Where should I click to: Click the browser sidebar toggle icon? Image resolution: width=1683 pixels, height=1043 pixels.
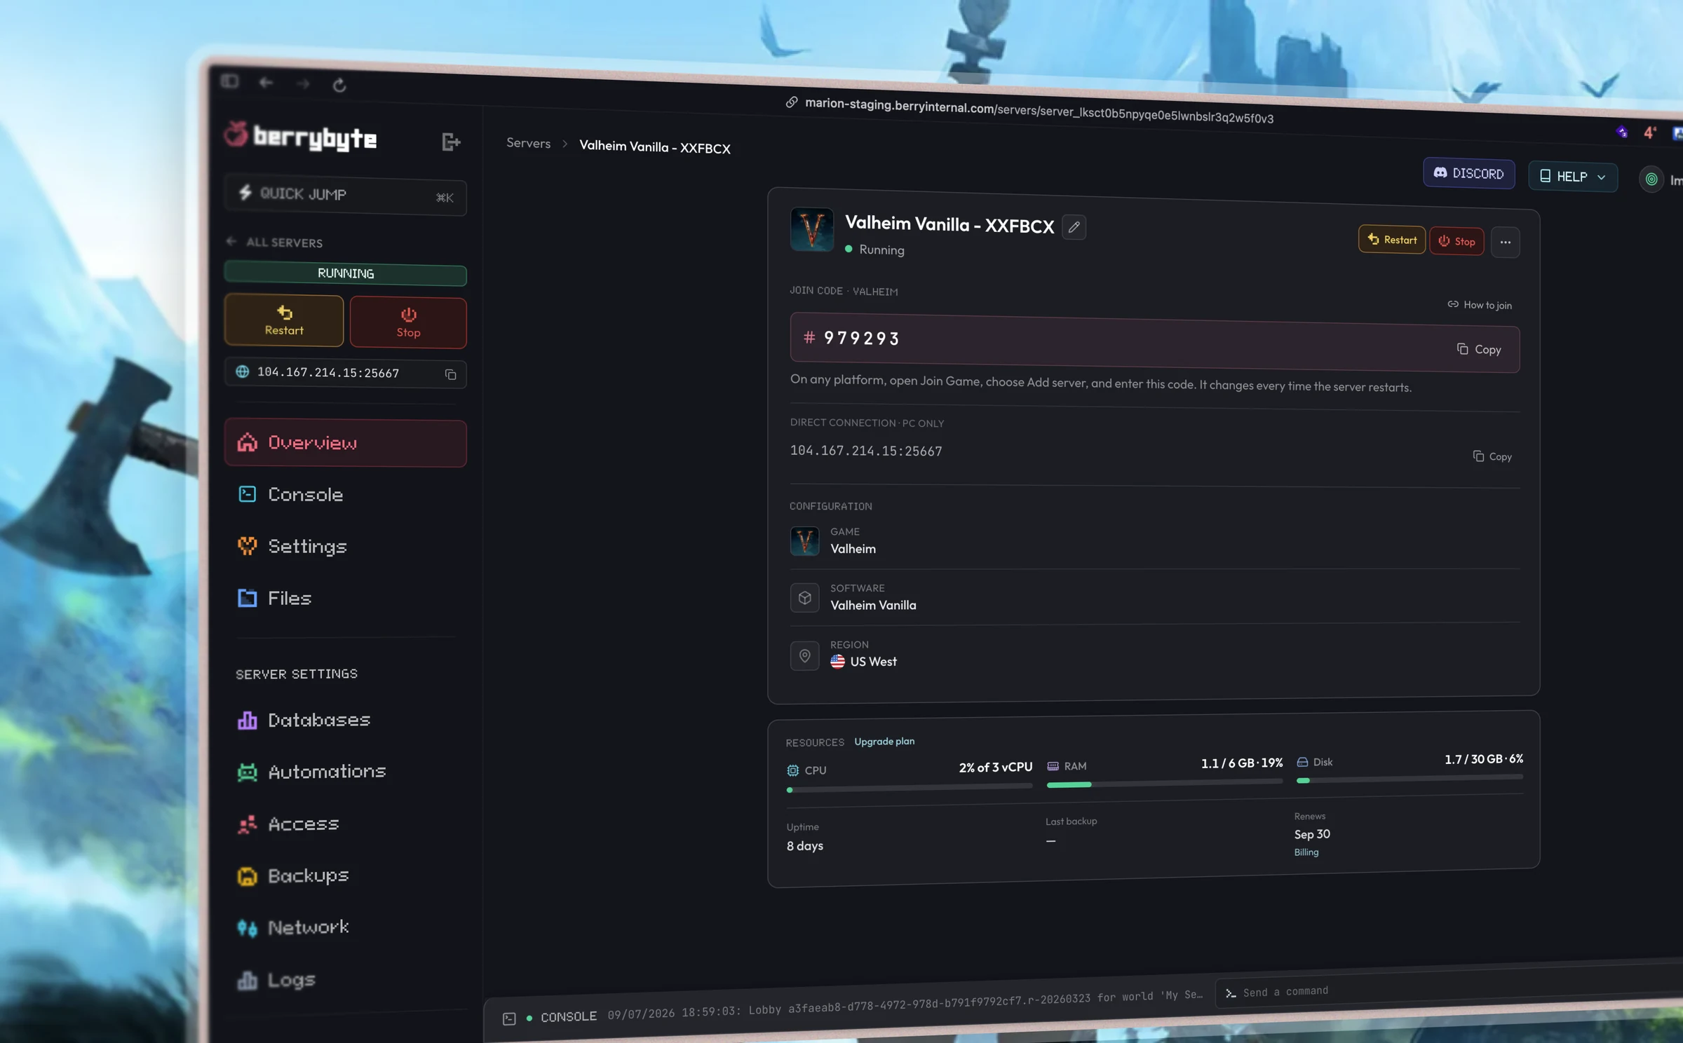[230, 81]
